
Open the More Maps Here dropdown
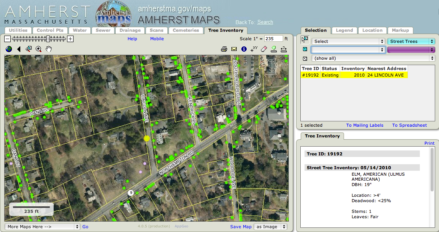coord(43,227)
